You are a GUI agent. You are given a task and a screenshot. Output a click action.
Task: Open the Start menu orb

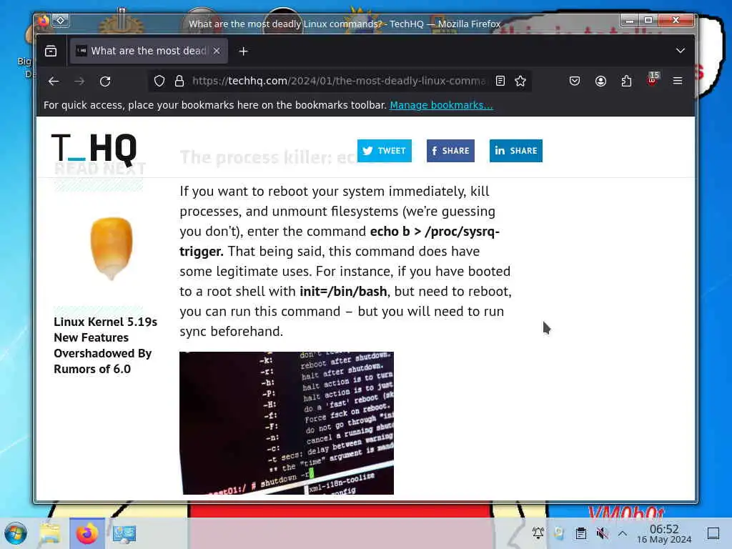16,533
